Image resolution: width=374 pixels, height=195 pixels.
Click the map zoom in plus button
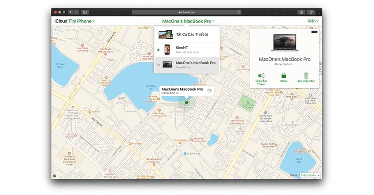55,30
